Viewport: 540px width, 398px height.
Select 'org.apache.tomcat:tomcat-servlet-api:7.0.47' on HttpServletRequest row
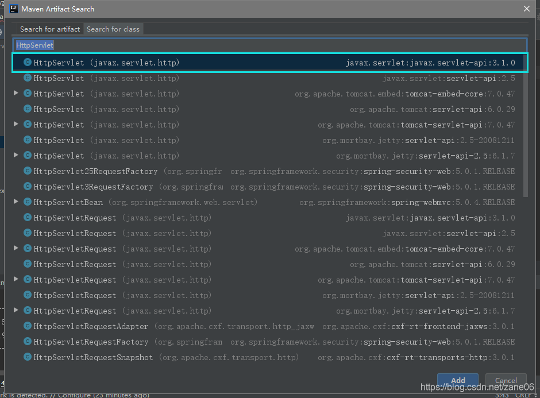[x=416, y=280]
